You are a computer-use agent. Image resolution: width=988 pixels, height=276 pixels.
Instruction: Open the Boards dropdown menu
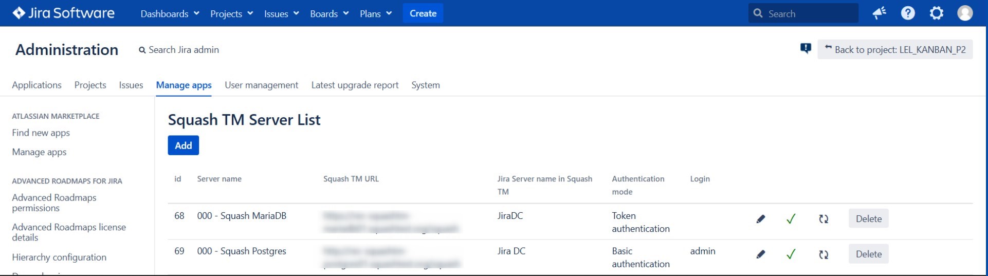329,14
